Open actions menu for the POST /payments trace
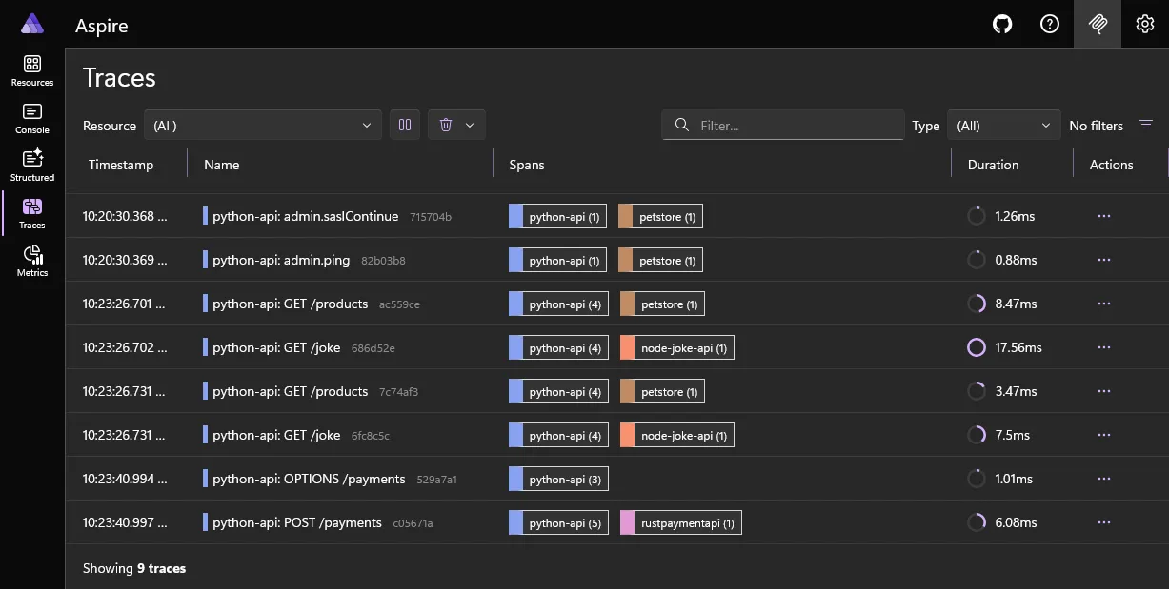The height and width of the screenshot is (589, 1169). point(1103,522)
